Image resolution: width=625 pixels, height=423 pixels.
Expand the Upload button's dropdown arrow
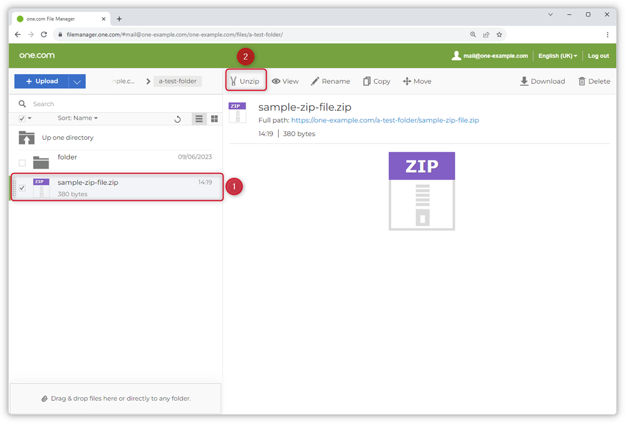tap(78, 81)
